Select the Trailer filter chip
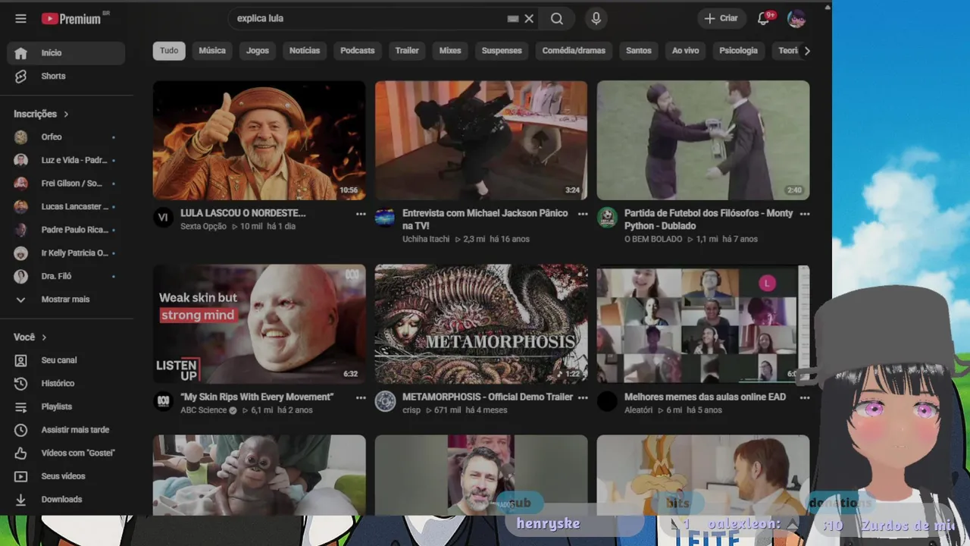Viewport: 970px width, 546px height. [x=407, y=51]
